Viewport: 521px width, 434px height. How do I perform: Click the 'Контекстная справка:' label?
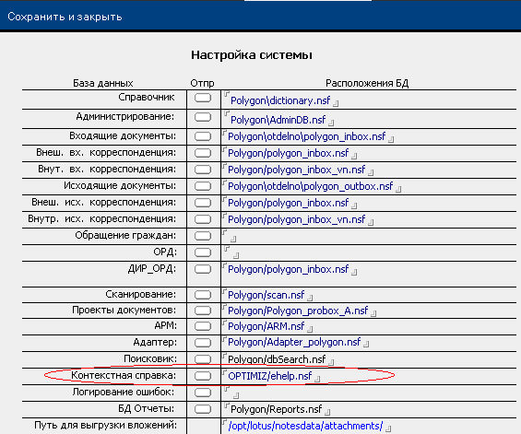124,376
